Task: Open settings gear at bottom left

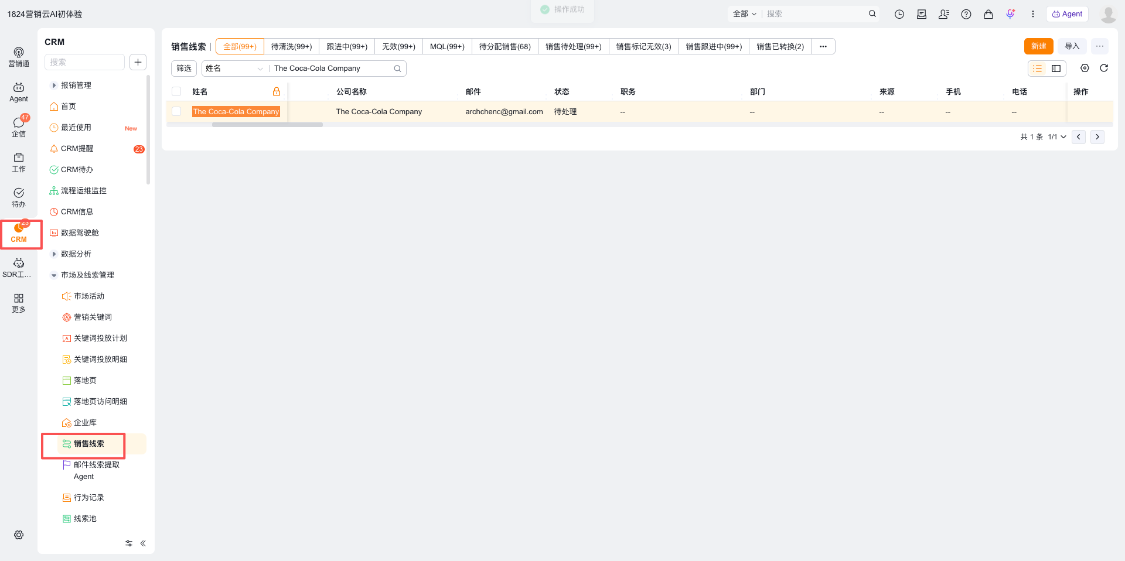Action: point(19,535)
